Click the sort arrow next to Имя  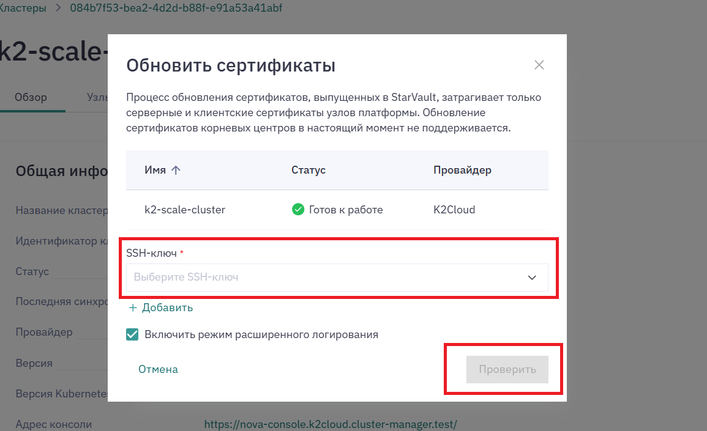click(176, 170)
